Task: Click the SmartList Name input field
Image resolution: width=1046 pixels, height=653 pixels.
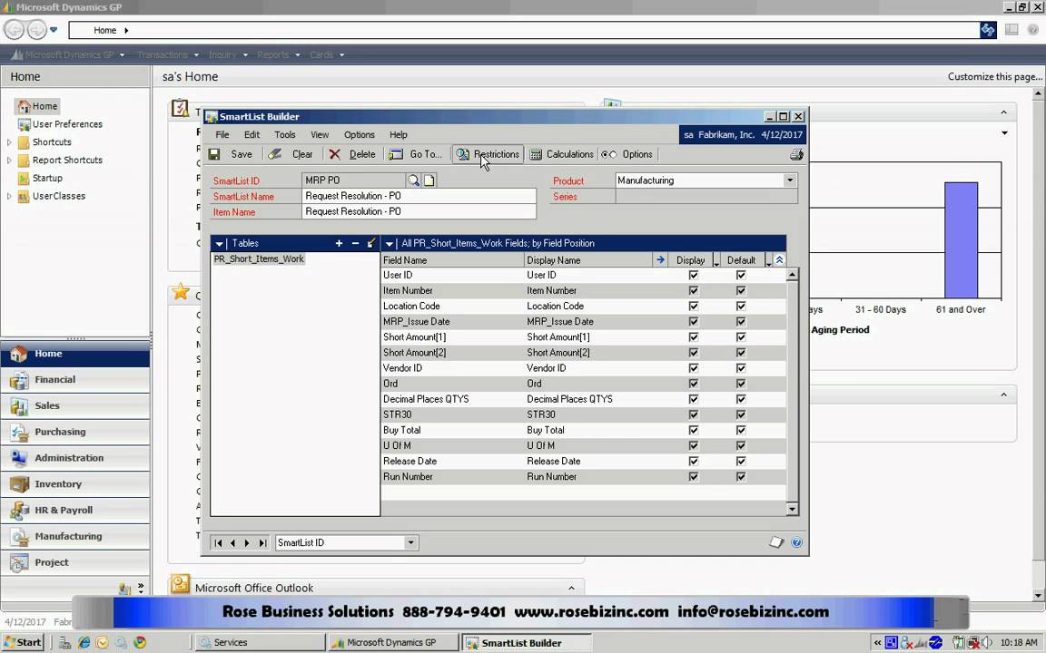Action: coord(419,196)
